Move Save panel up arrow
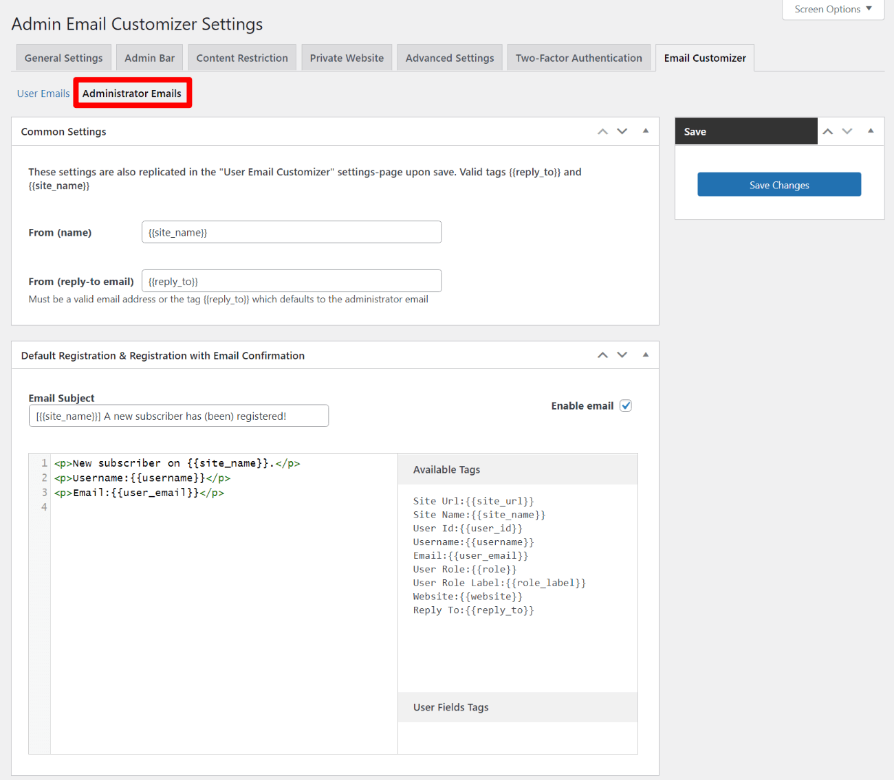The image size is (894, 780). point(828,131)
